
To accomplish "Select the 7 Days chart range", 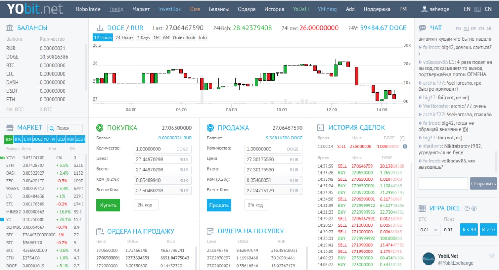I will click(143, 37).
